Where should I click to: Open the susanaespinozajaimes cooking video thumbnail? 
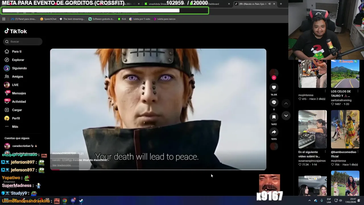click(x=313, y=129)
